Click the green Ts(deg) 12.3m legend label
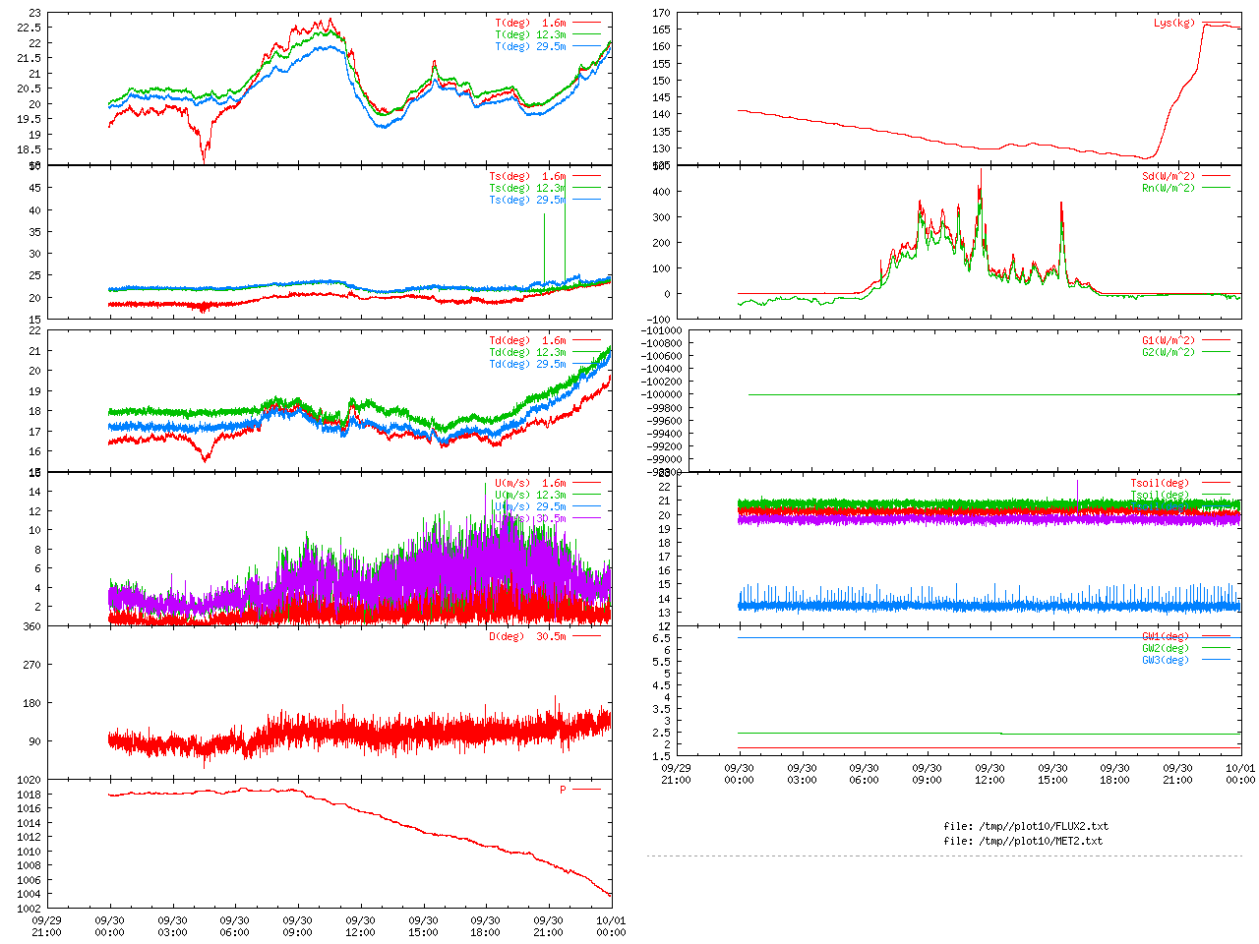This screenshot has height=944, width=1259. pos(527,188)
